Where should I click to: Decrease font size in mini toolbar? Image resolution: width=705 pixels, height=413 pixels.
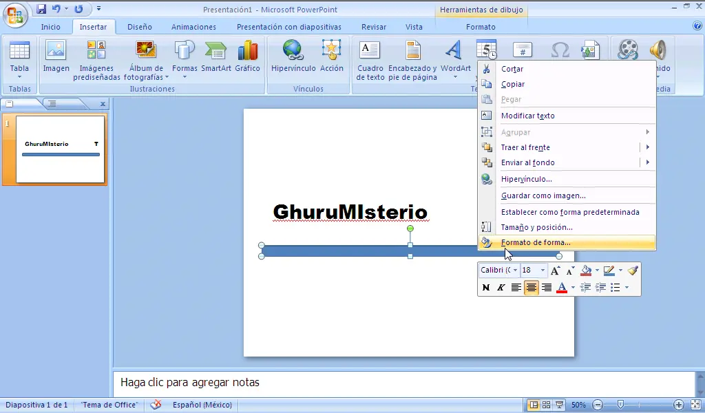570,270
